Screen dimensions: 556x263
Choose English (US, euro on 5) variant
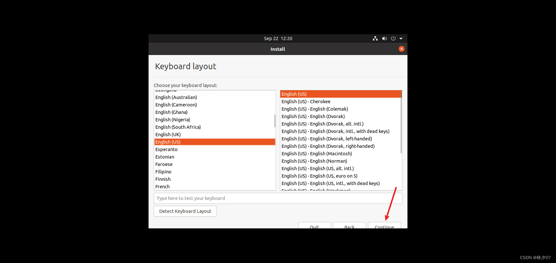[340, 176]
